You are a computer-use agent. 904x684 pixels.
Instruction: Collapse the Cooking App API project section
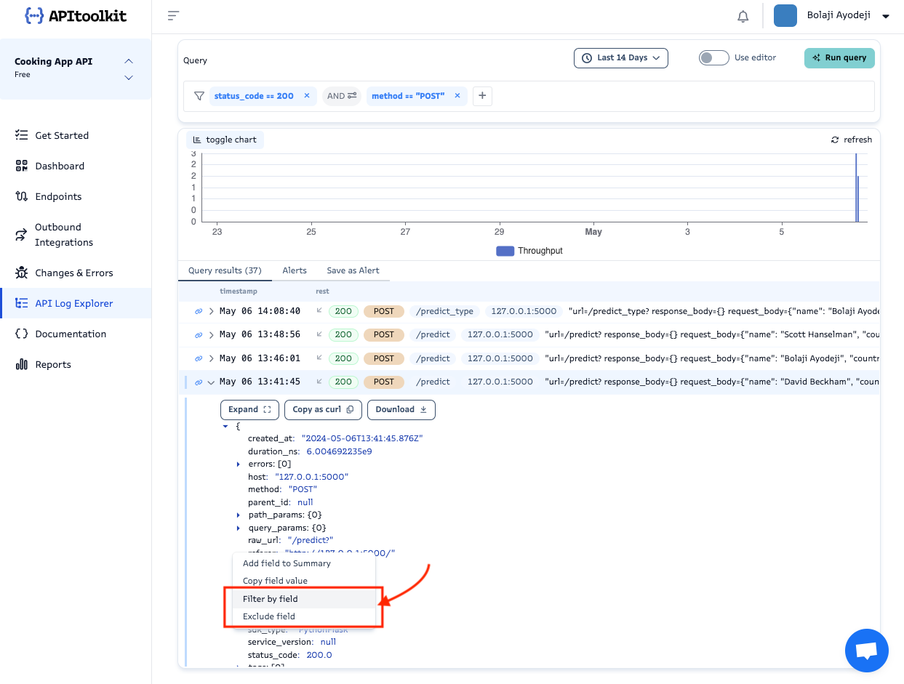(129, 61)
